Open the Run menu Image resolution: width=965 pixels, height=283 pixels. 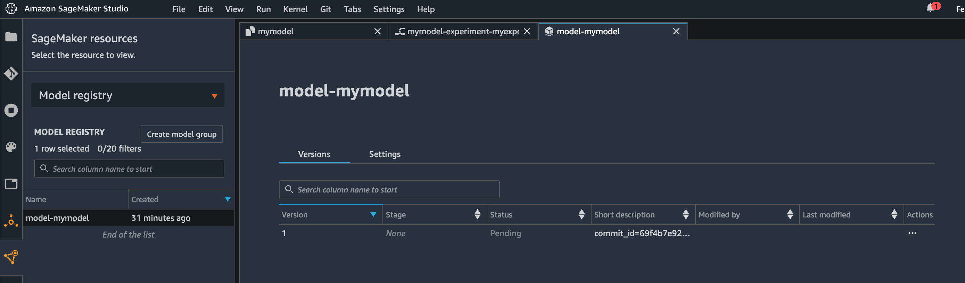[263, 9]
